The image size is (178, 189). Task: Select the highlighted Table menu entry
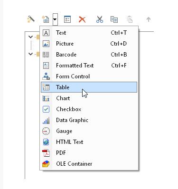tap(89, 87)
